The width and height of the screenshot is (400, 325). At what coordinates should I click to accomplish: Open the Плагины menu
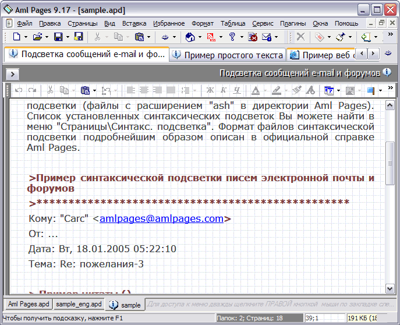coord(293,23)
